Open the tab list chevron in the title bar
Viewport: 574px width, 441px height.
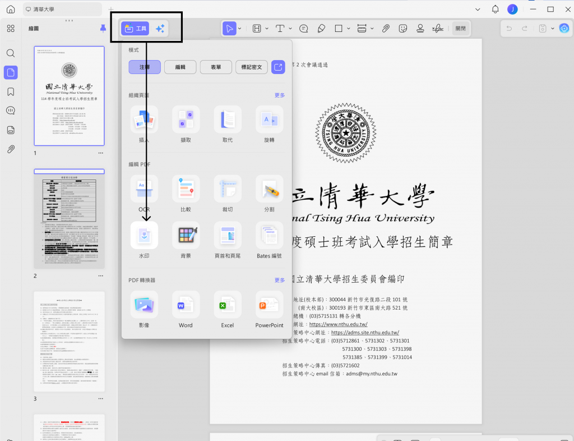coord(478,10)
